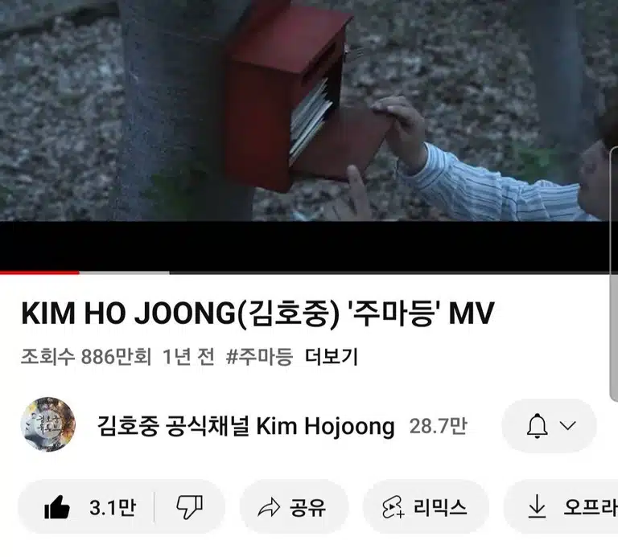Tap the 28.7만 subscriber count
618x557 pixels.
coord(439,426)
